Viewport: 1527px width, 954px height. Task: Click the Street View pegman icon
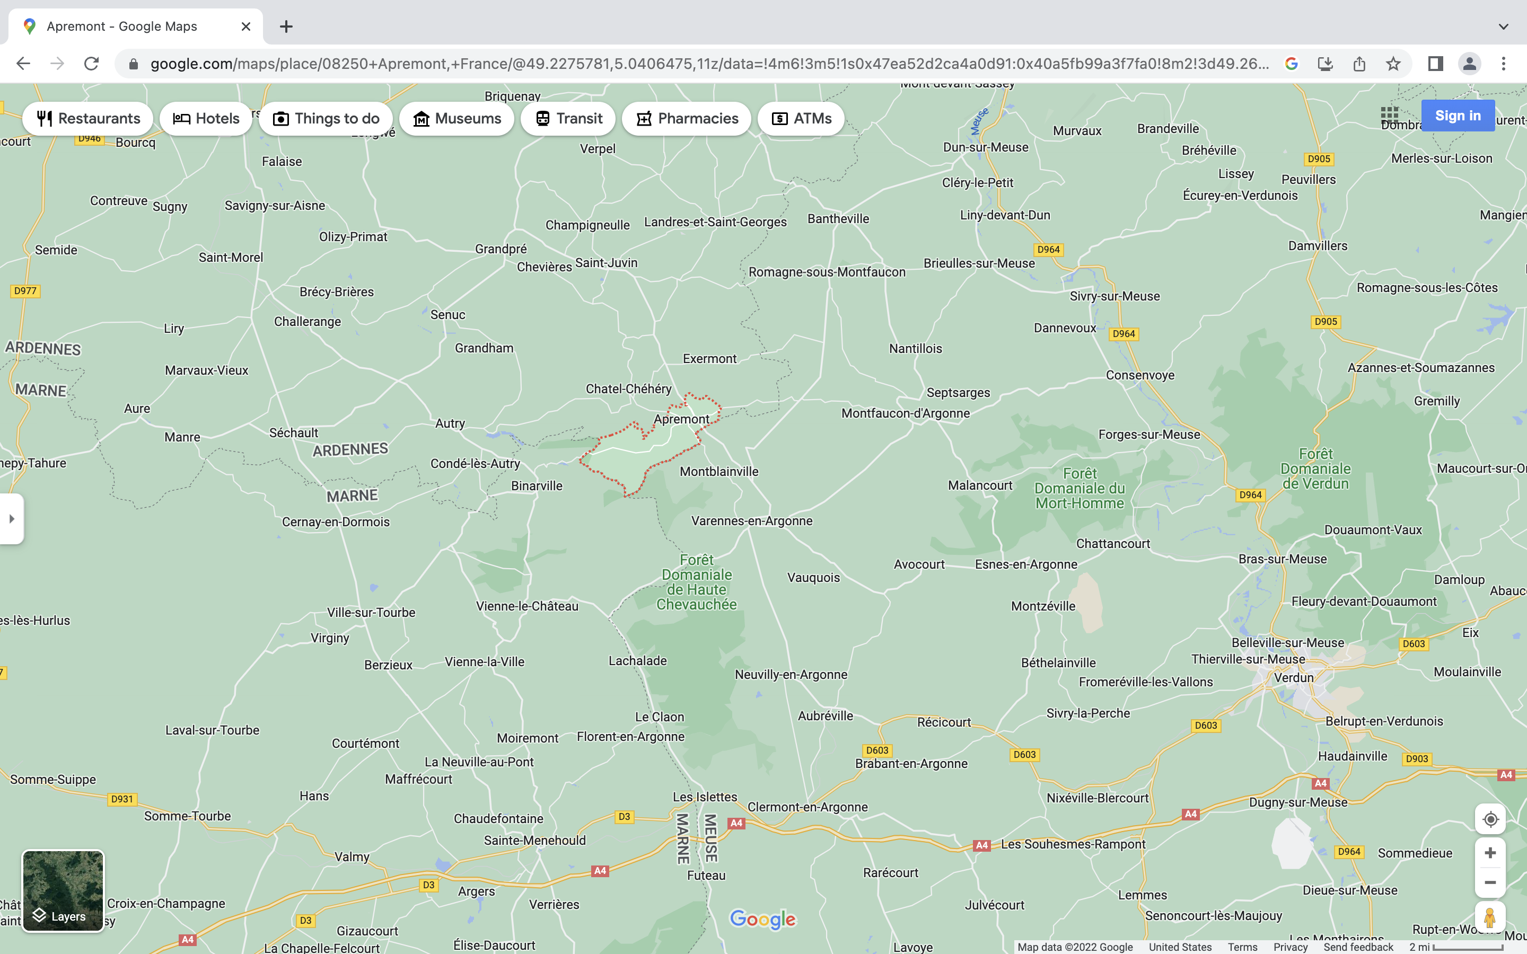[x=1490, y=917]
